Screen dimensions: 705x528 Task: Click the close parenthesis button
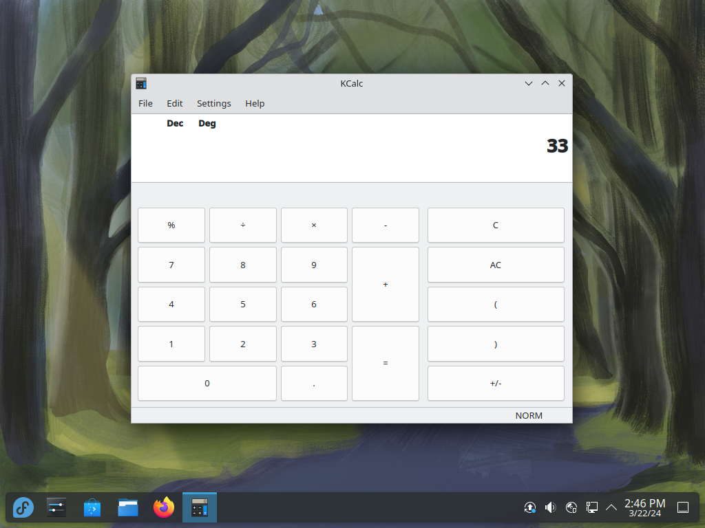coord(496,344)
